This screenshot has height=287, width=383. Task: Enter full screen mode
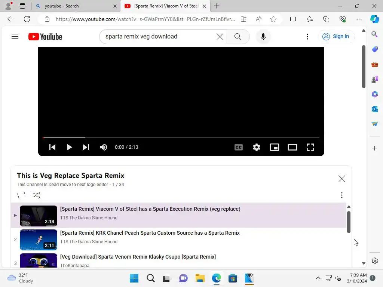point(310,147)
